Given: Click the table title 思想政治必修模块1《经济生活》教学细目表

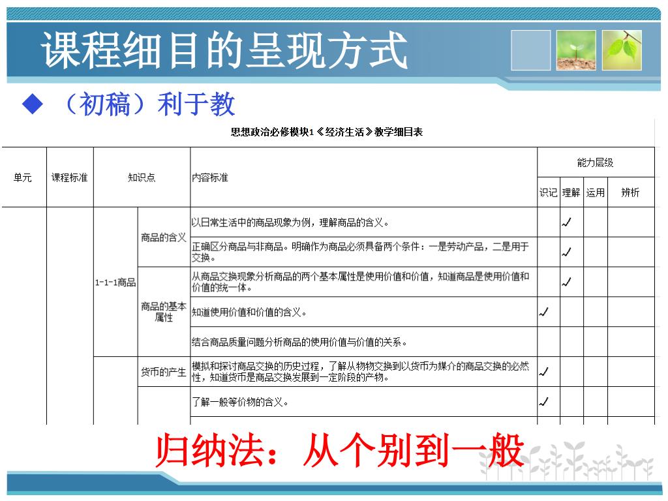Looking at the screenshot, I should coord(327,132).
